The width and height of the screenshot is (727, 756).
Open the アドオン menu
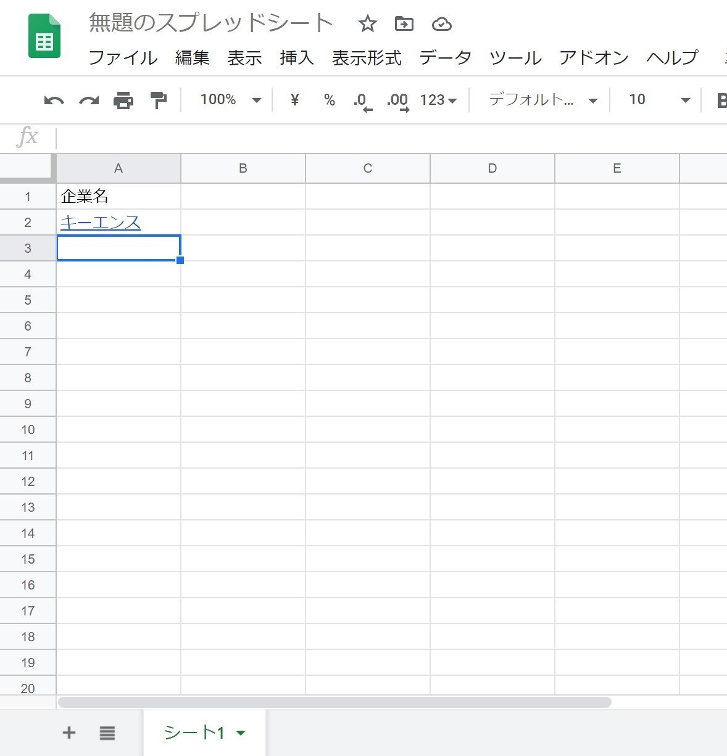pos(594,58)
